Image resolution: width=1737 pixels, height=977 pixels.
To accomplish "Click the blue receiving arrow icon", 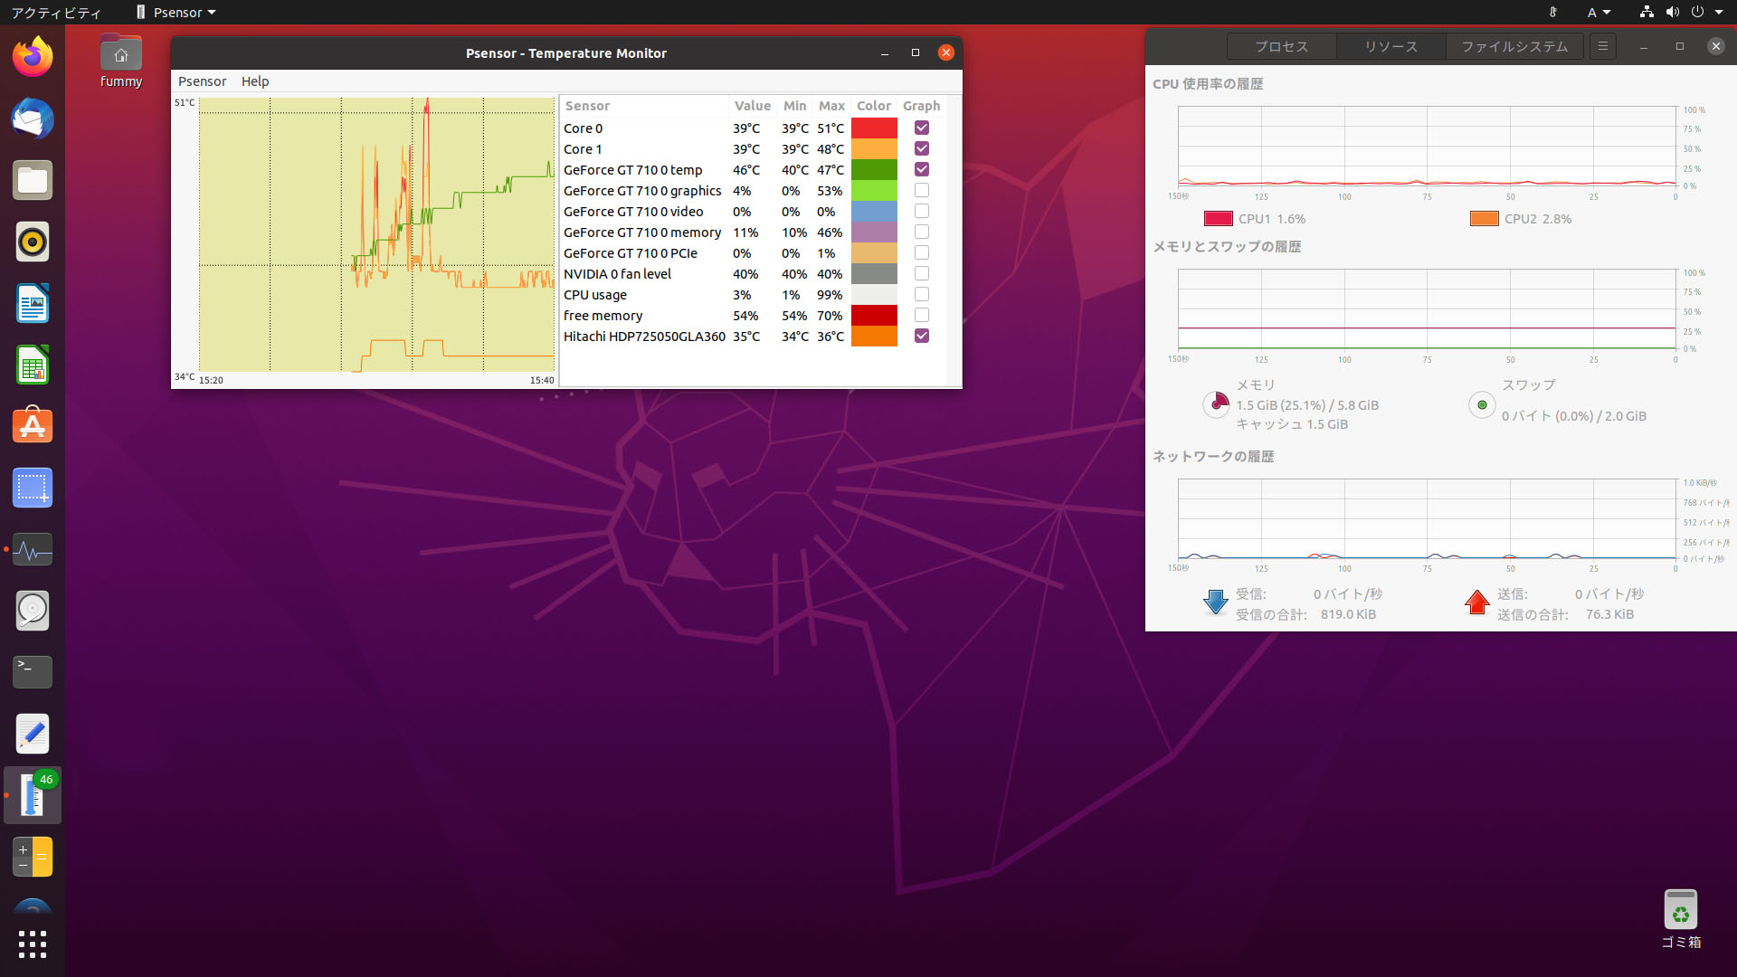I will tap(1215, 602).
